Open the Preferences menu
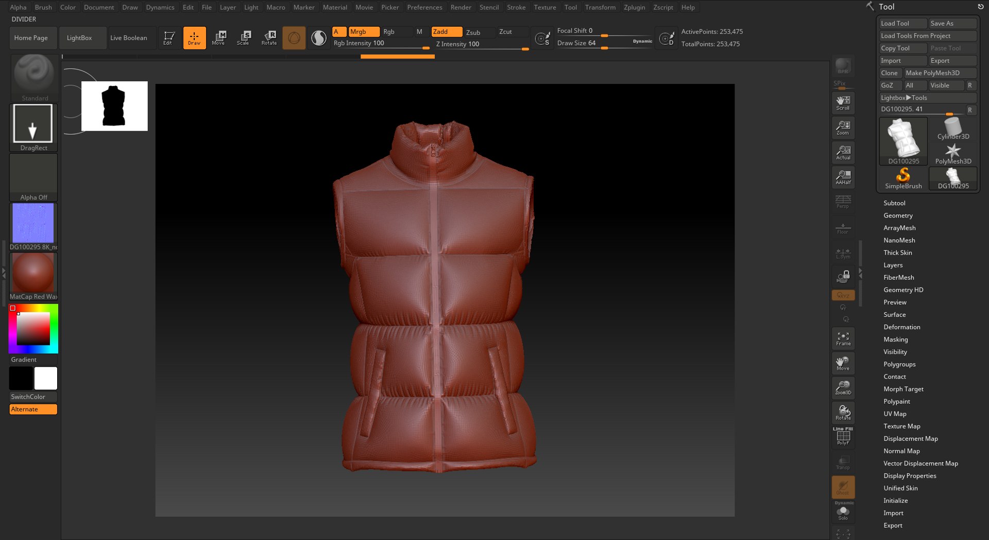The image size is (989, 540). point(424,7)
